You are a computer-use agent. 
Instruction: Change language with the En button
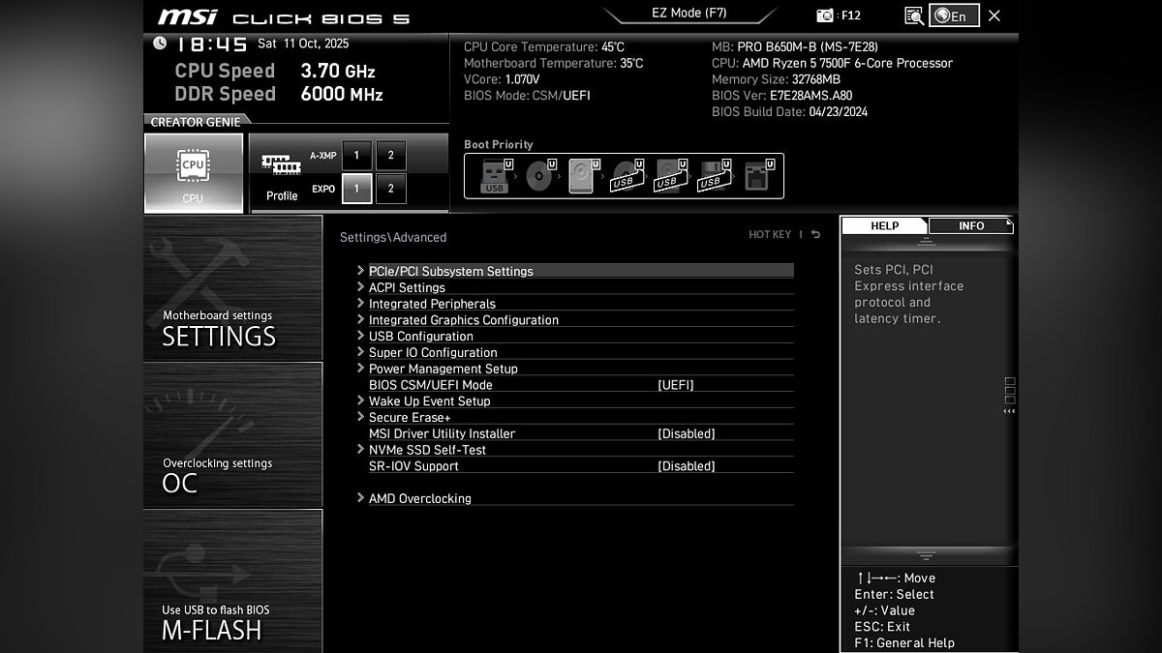pyautogui.click(x=953, y=15)
